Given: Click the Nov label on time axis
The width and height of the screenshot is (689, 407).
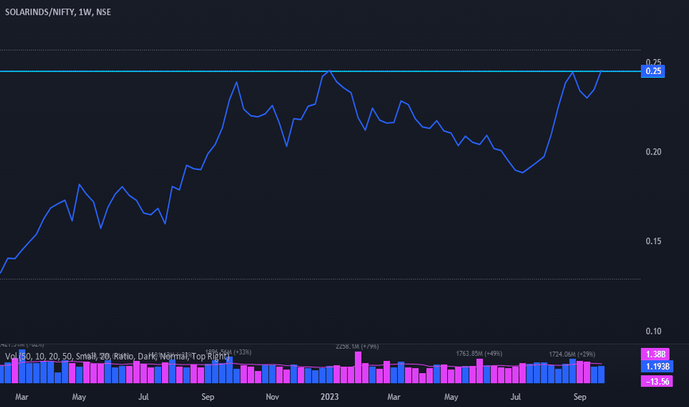Looking at the screenshot, I should coord(272,397).
